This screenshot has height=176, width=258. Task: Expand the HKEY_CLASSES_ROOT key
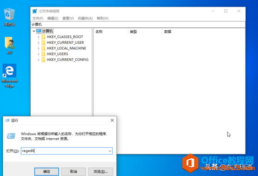pyautogui.click(x=39, y=37)
